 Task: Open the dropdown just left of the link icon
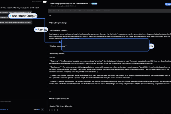tap(80, 11)
